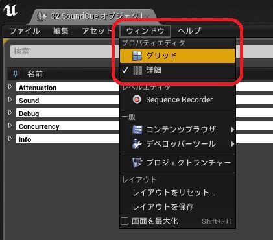Open the ヘルプ menu

(189, 31)
